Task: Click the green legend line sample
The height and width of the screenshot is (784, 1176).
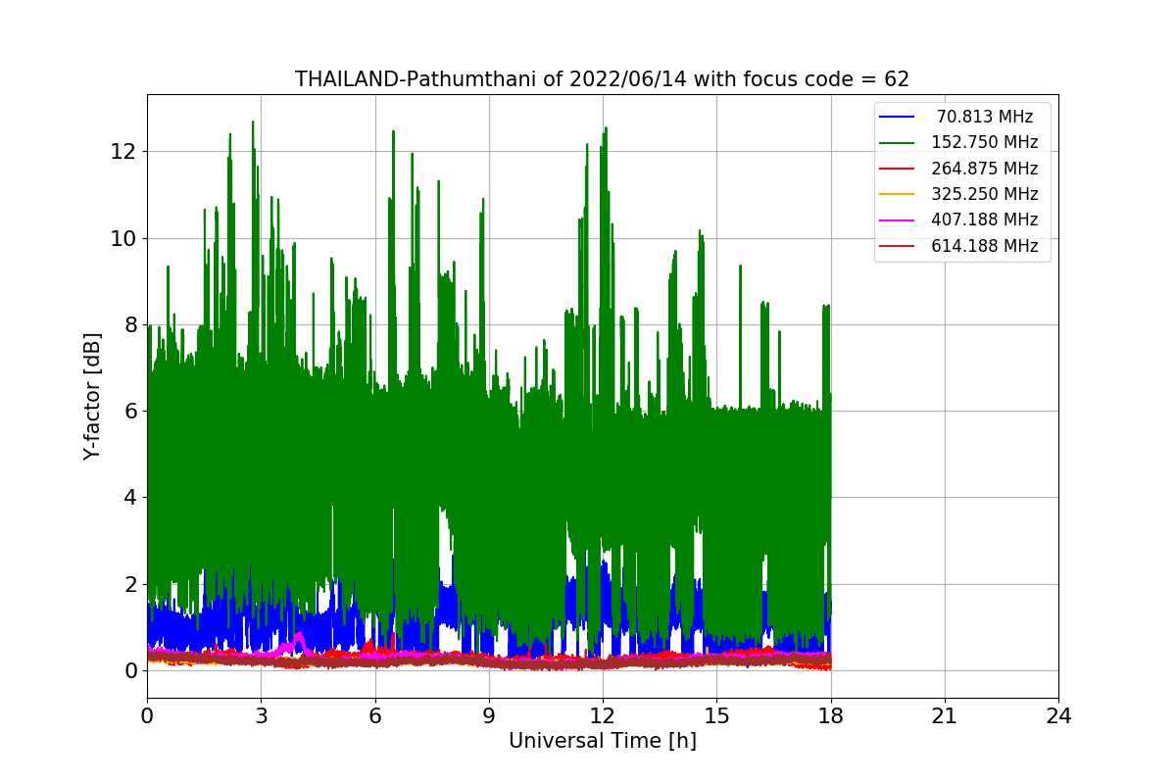Action: 897,143
